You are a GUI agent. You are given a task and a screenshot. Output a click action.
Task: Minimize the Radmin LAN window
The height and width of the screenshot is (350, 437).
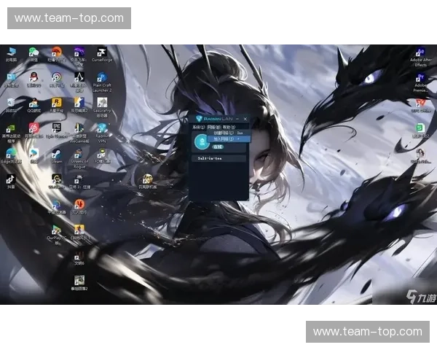point(237,118)
